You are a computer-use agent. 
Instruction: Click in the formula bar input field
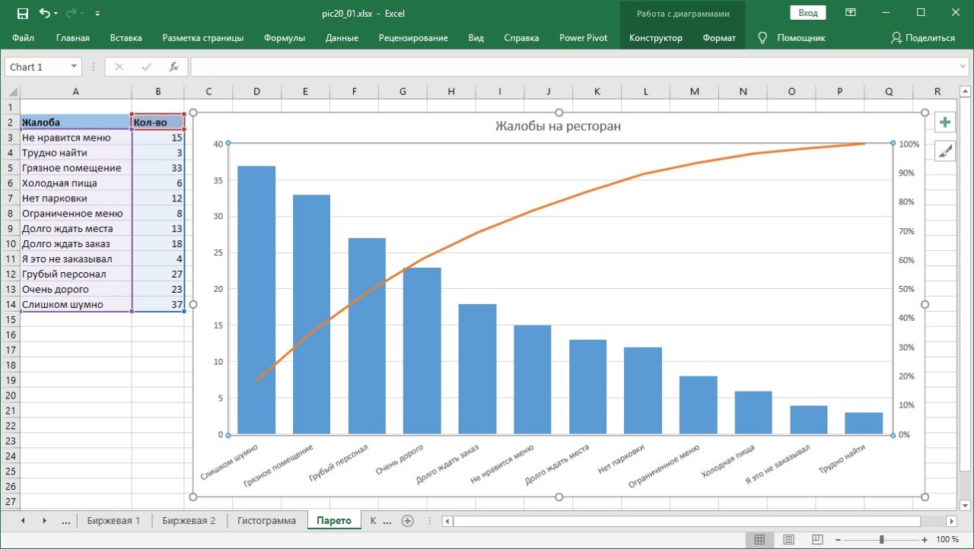574,67
